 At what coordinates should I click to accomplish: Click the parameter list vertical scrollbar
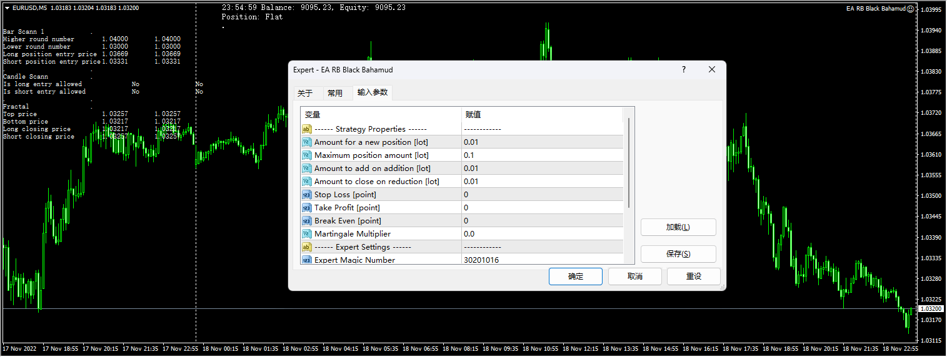click(629, 162)
